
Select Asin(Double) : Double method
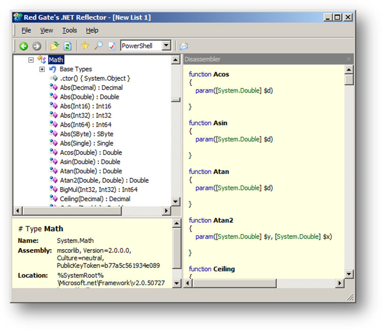[90, 162]
